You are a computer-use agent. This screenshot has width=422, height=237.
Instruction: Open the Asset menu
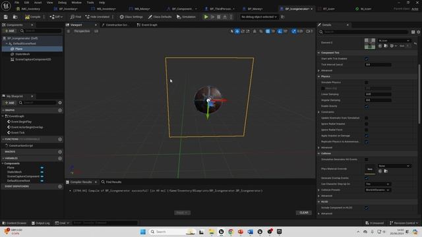[x=38, y=3]
